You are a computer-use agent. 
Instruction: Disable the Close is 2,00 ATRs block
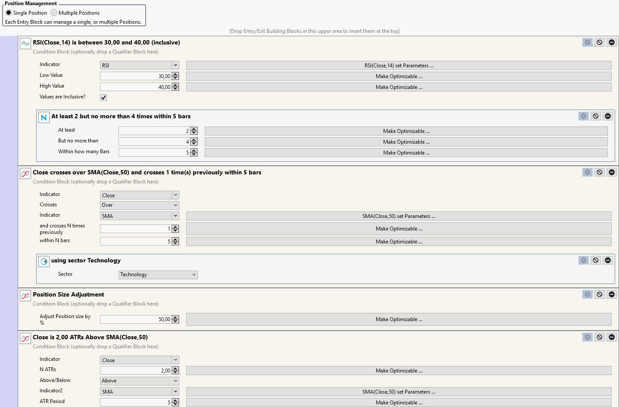coord(599,337)
